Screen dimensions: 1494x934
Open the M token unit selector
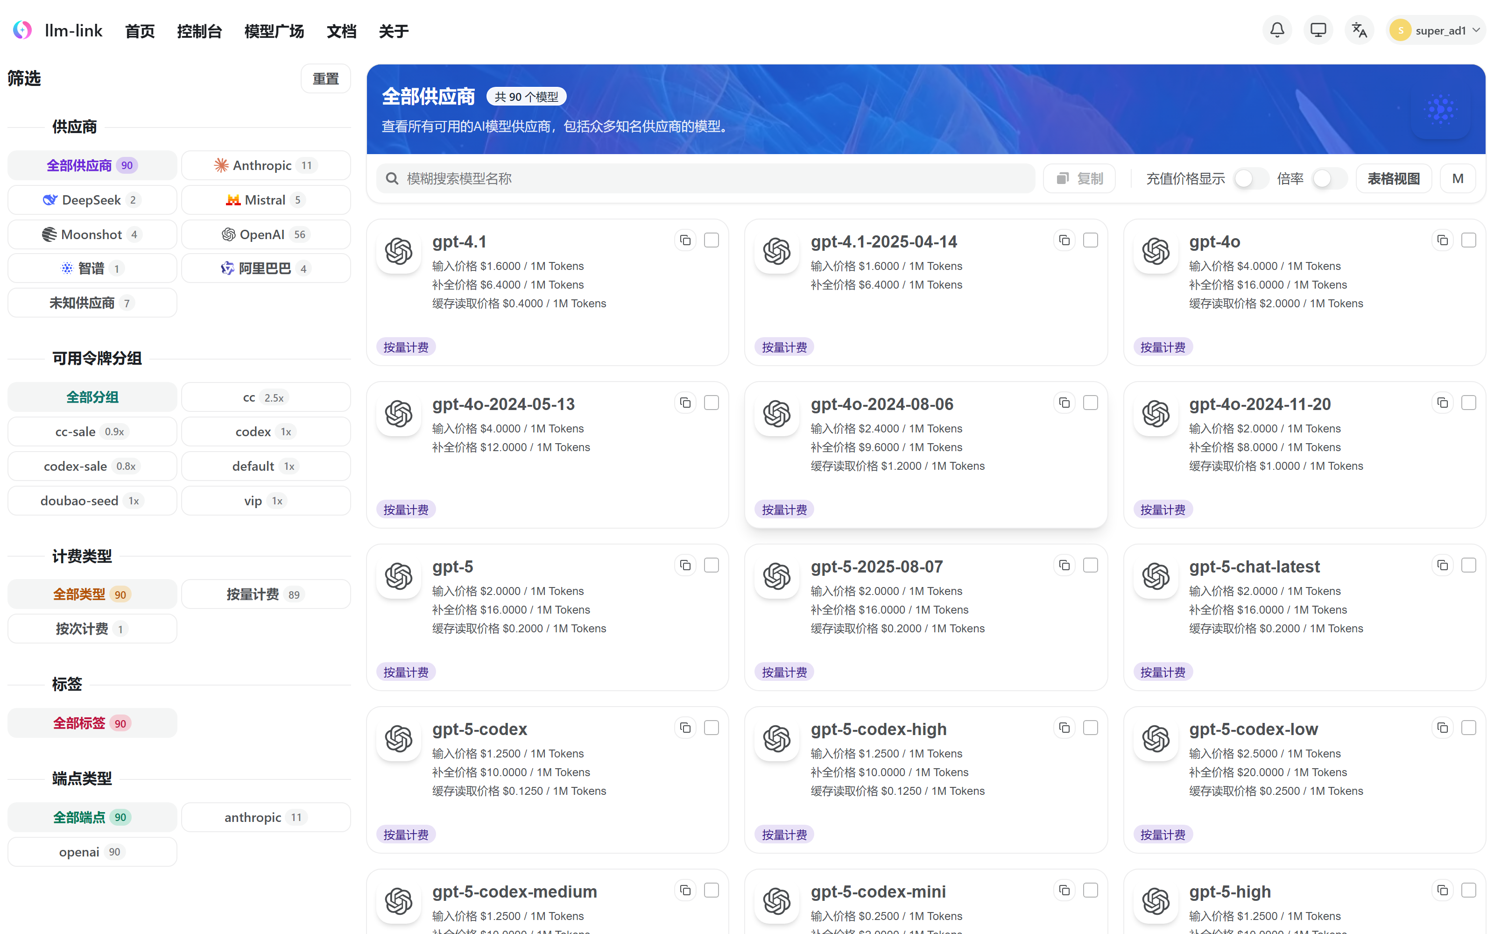(1458, 178)
